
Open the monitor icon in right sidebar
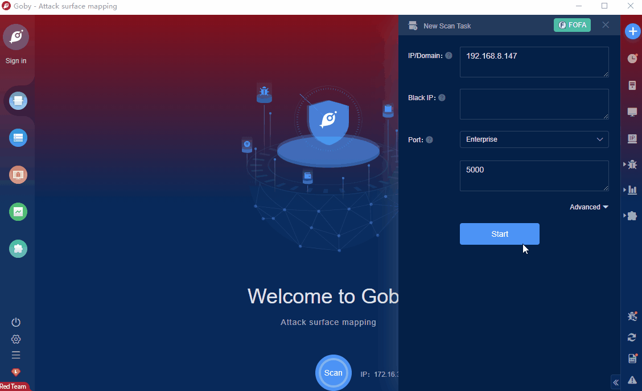tap(632, 112)
